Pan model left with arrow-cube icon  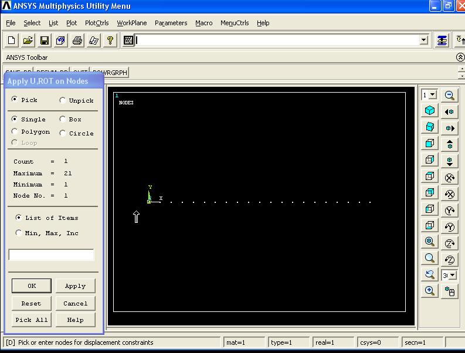point(449,112)
